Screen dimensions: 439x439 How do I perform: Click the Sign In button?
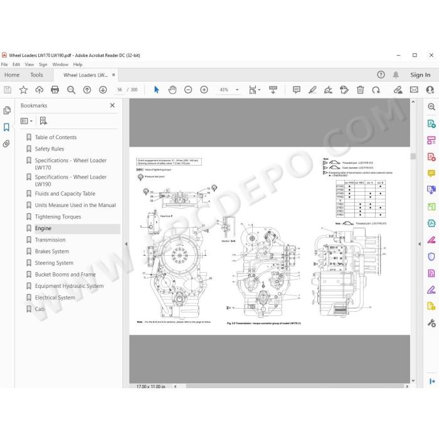pyautogui.click(x=420, y=75)
